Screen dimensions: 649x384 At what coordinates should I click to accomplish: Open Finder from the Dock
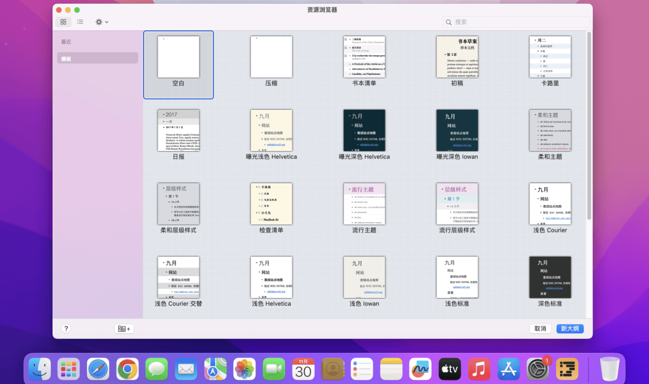(x=40, y=369)
